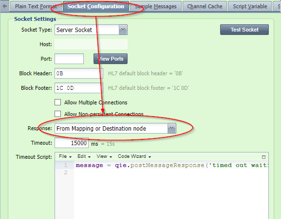Click the Timeout milliseconds field

point(72,143)
